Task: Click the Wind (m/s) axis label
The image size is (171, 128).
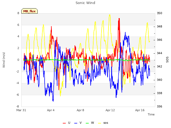Action: pos(4,60)
